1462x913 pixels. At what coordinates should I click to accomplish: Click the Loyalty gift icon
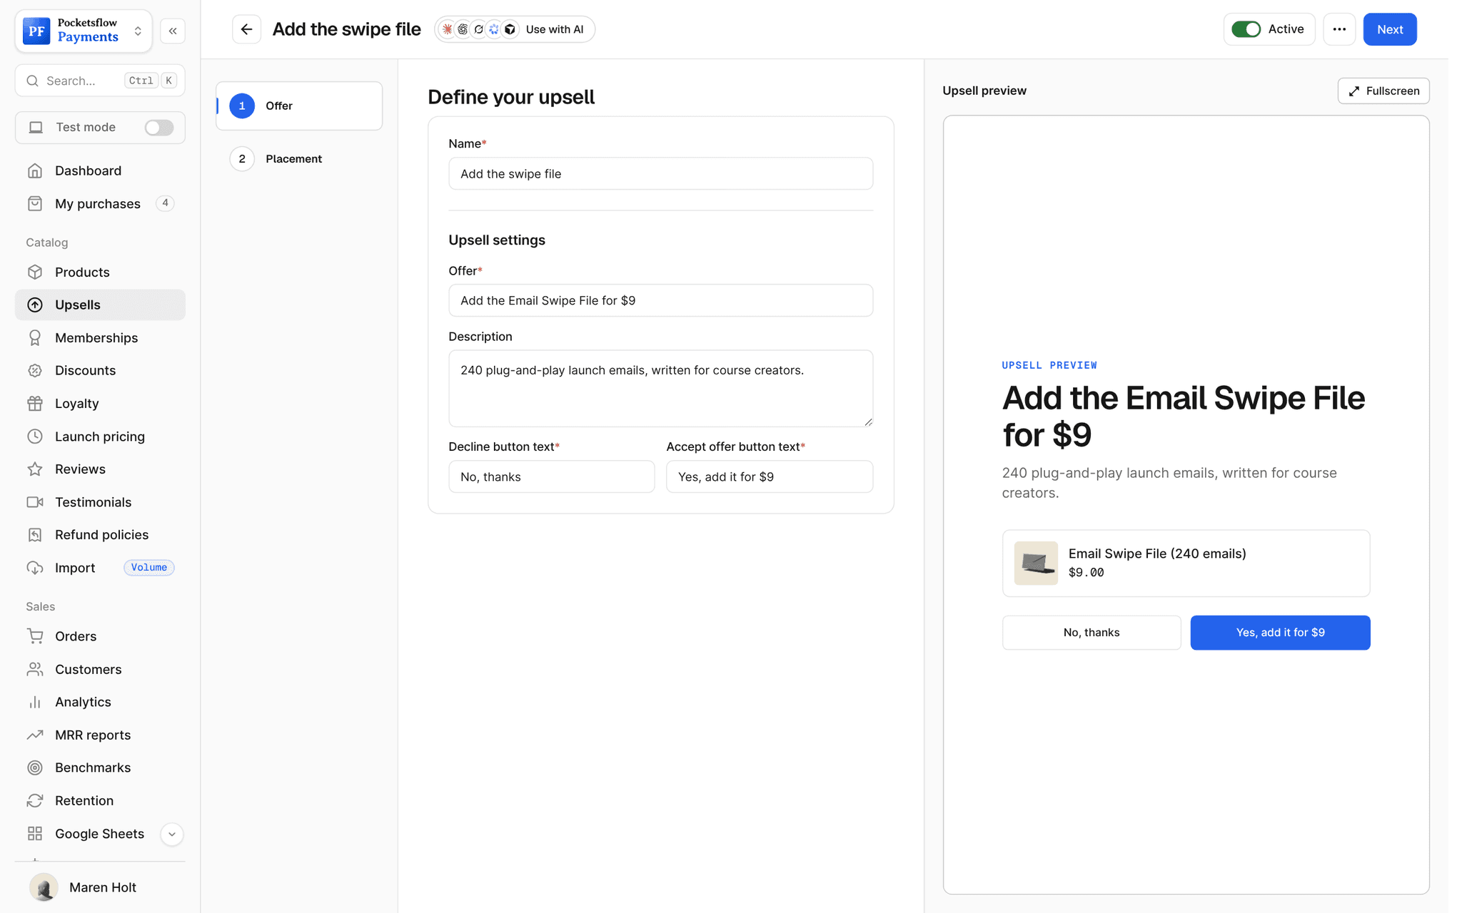pyautogui.click(x=35, y=403)
